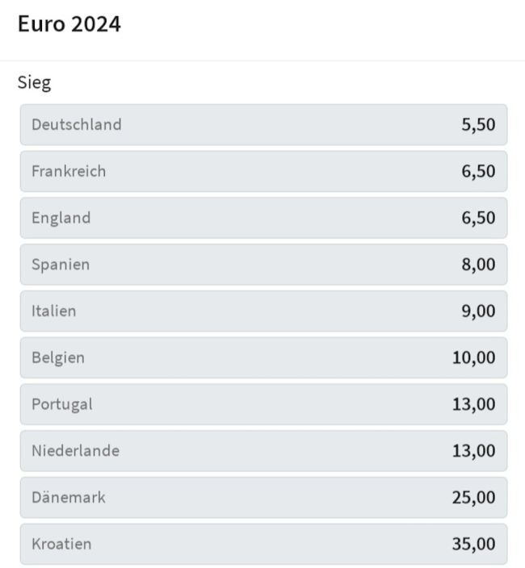Pick Kroatien to win the tournament
This screenshot has width=525, height=568.
263,544
